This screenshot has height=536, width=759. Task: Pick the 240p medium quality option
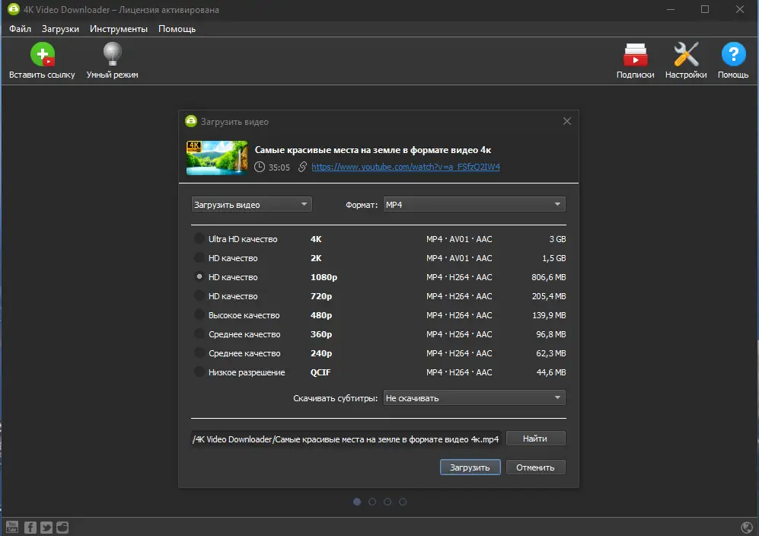tap(199, 353)
